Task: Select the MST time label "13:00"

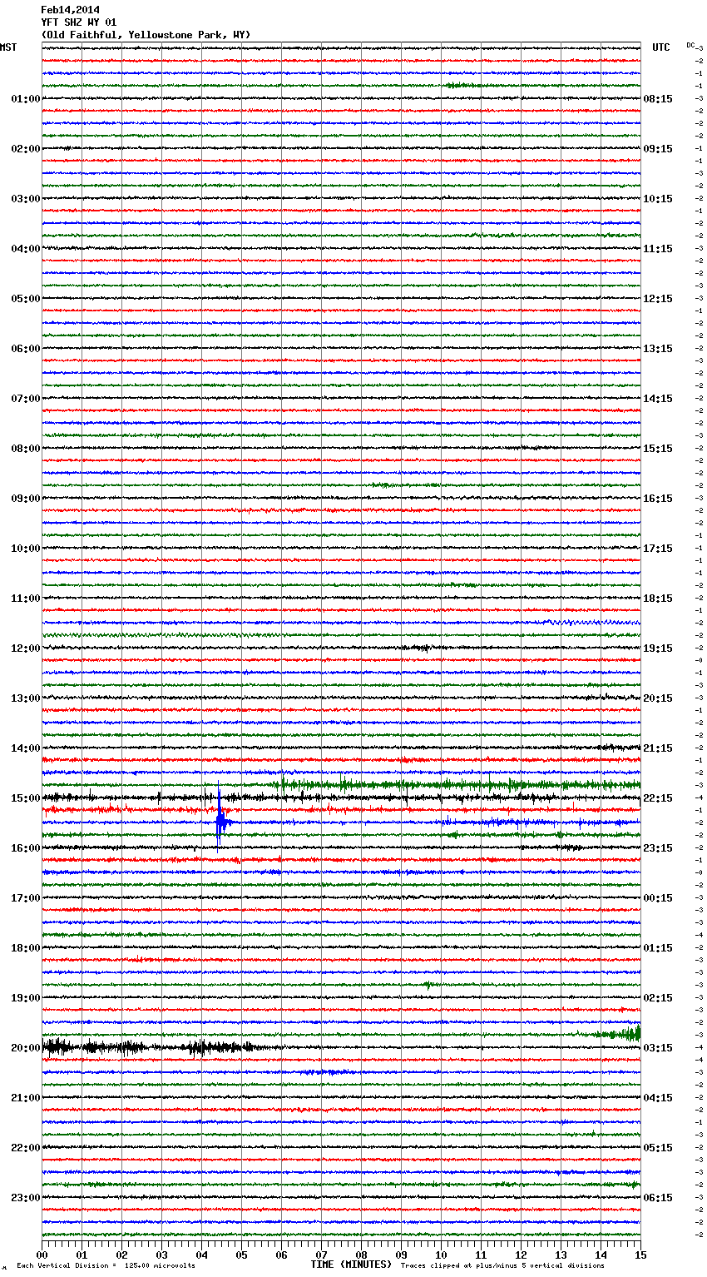Action: click(x=25, y=698)
